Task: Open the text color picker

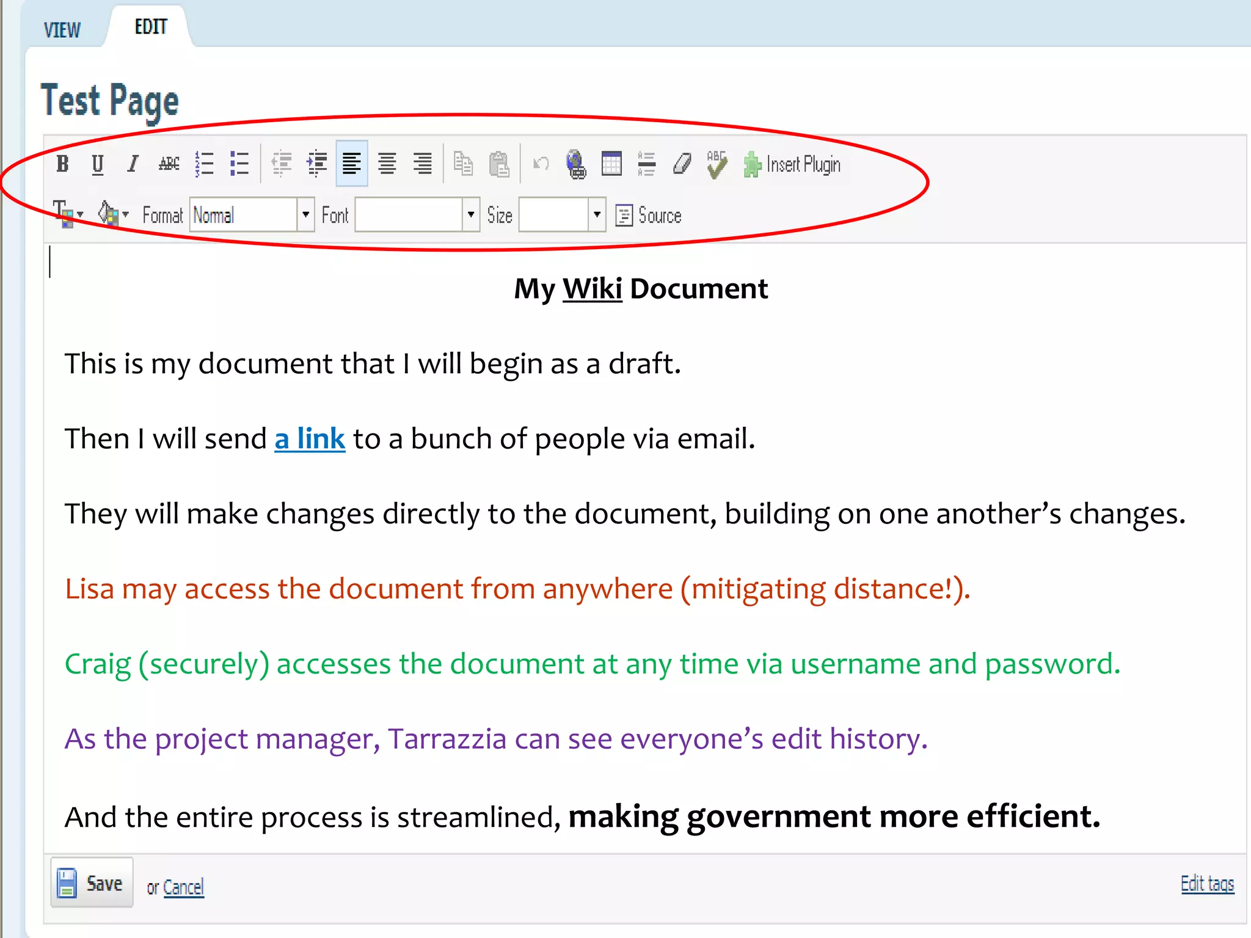Action: [68, 214]
